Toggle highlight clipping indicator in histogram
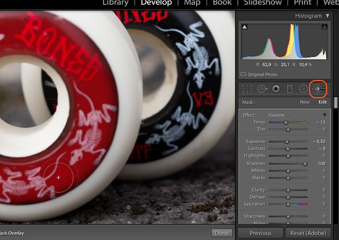The height and width of the screenshot is (240, 339). (324, 27)
